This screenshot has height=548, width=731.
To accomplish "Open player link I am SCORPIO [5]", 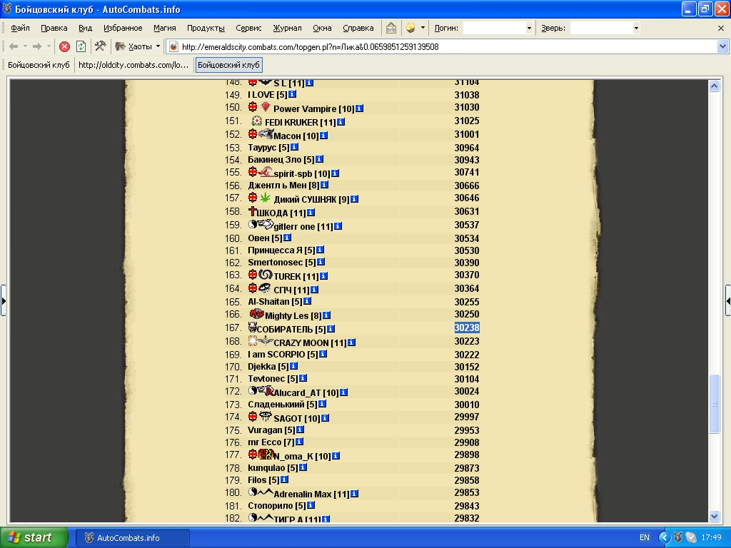I will 283,354.
